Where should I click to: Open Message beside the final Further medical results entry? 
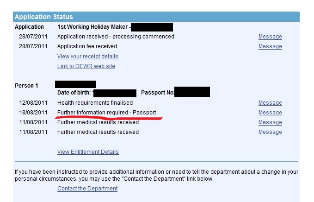click(270, 132)
